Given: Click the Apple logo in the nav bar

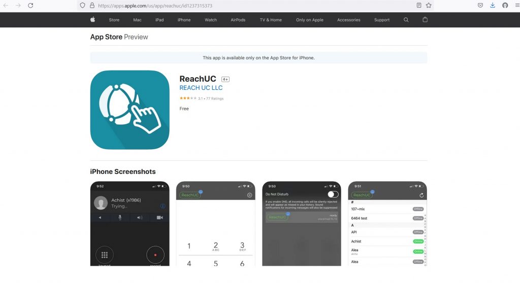Looking at the screenshot, I should click(93, 20).
